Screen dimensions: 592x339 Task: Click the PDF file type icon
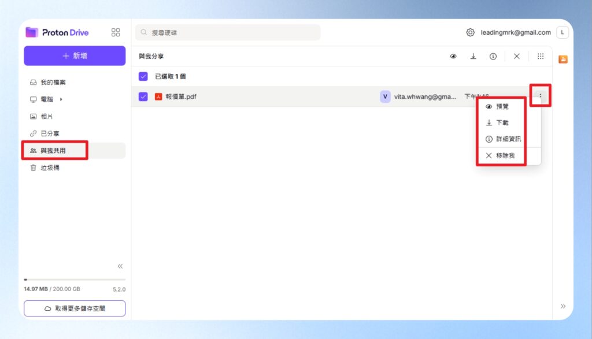(x=158, y=96)
